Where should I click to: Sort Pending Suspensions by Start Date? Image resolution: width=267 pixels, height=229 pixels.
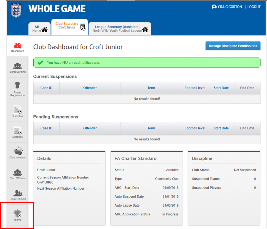221,128
